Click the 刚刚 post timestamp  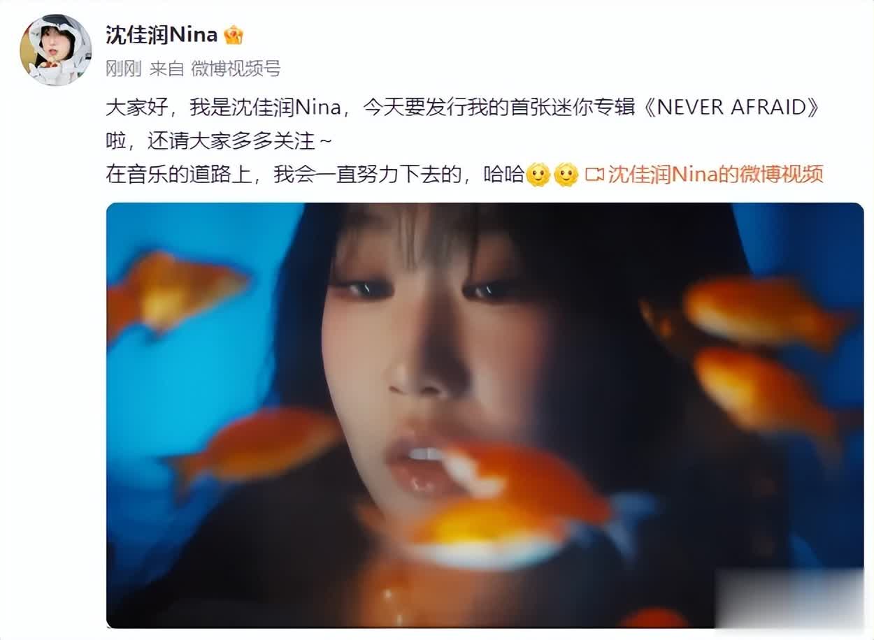[123, 68]
